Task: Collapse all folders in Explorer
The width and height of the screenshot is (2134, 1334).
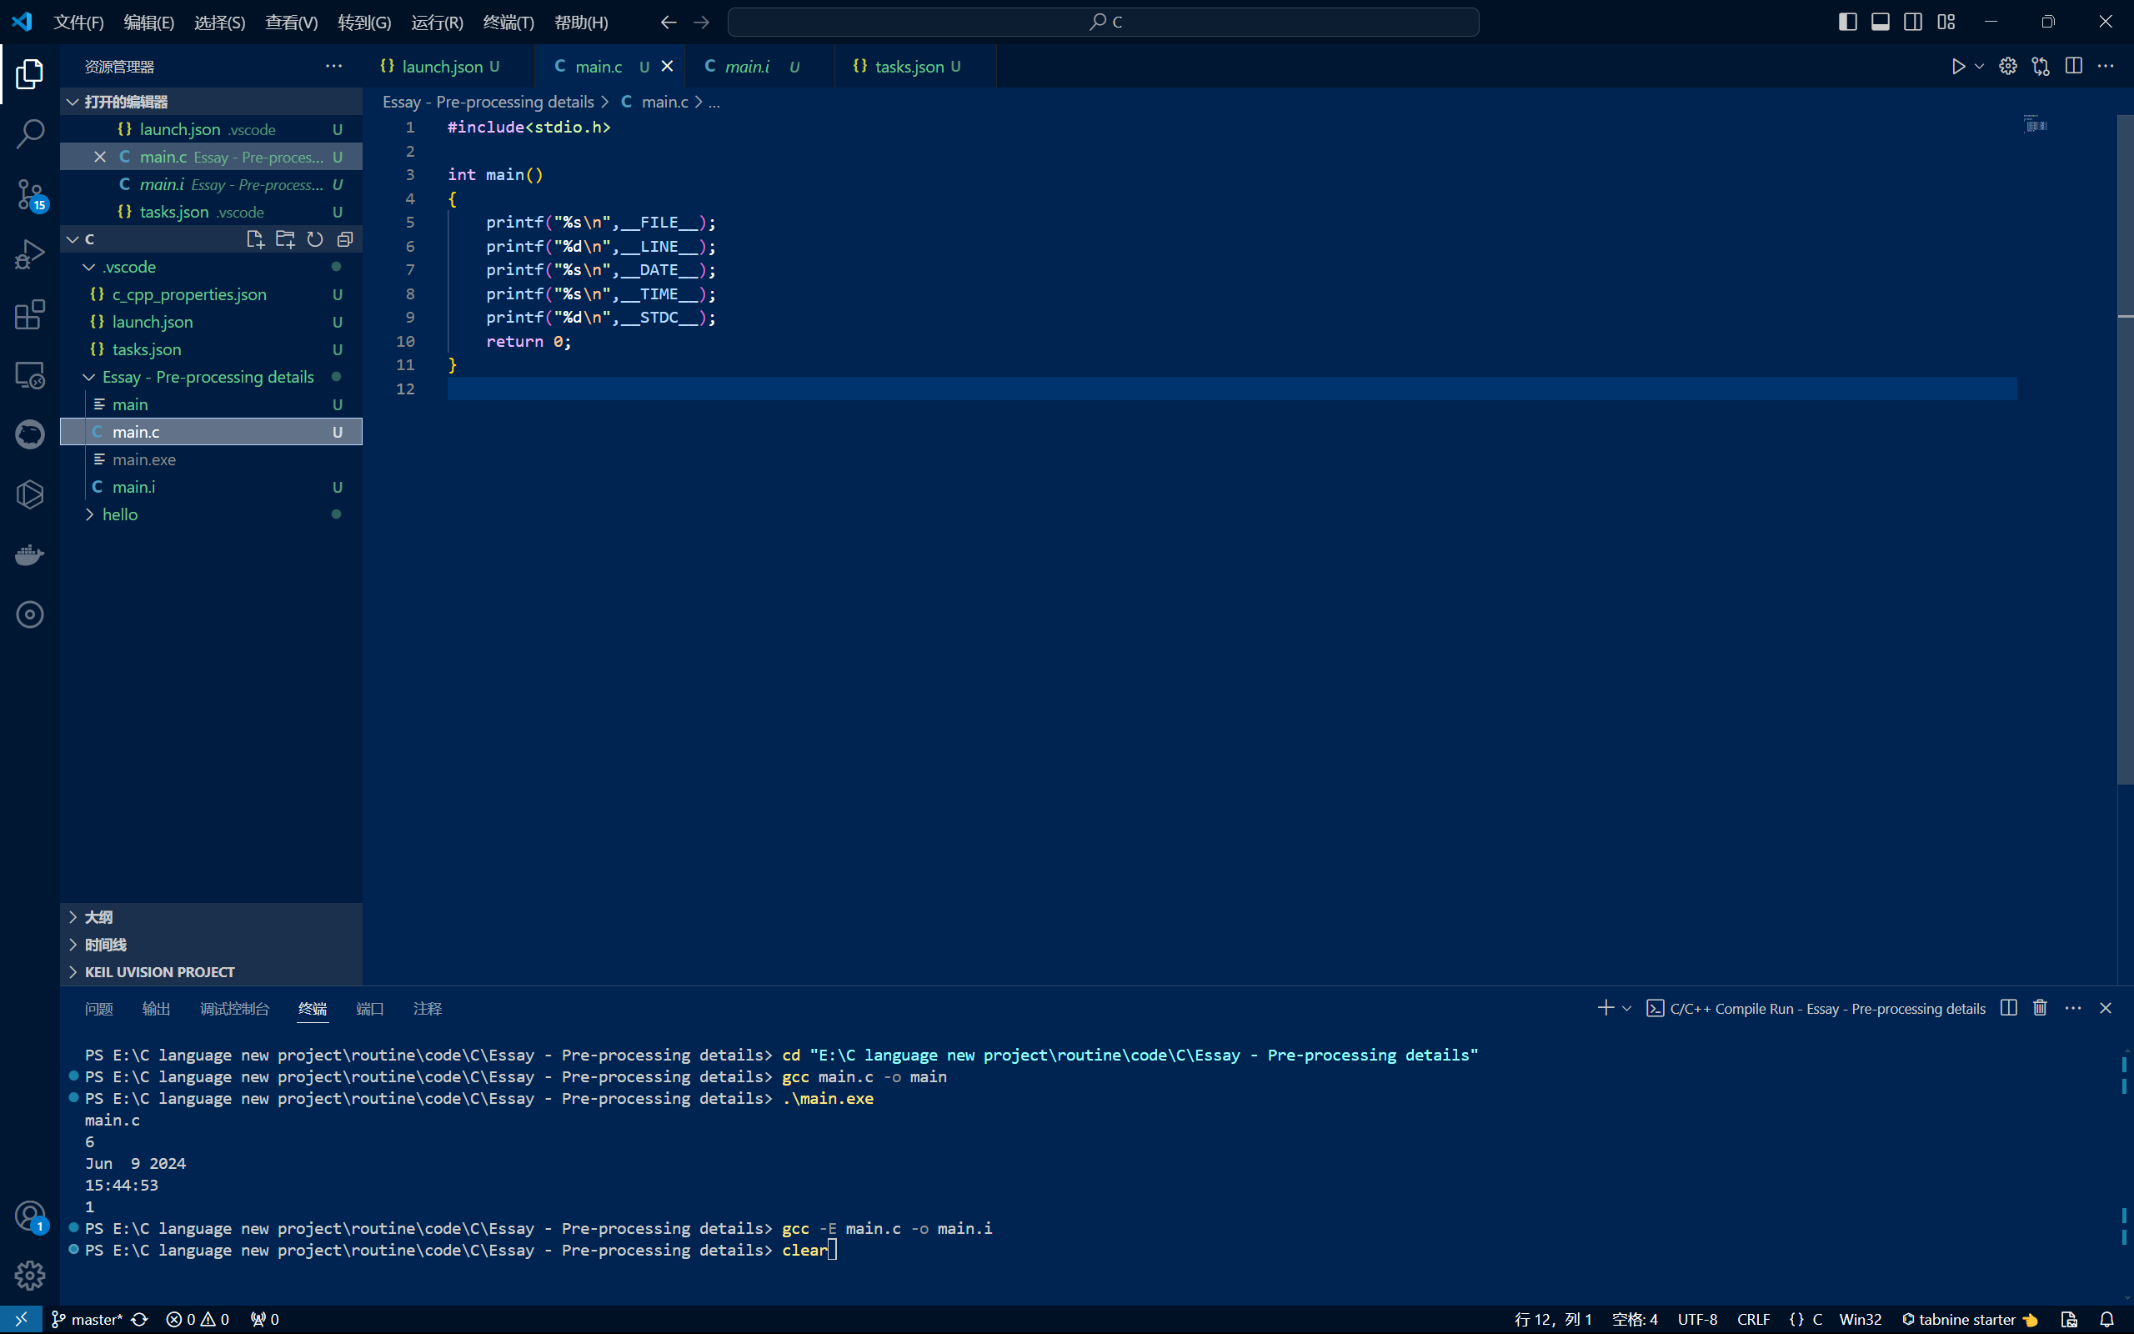Action: coord(345,239)
